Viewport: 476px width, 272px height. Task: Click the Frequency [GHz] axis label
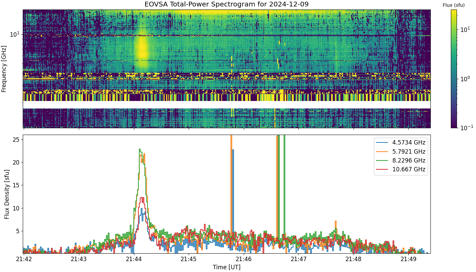(4, 69)
